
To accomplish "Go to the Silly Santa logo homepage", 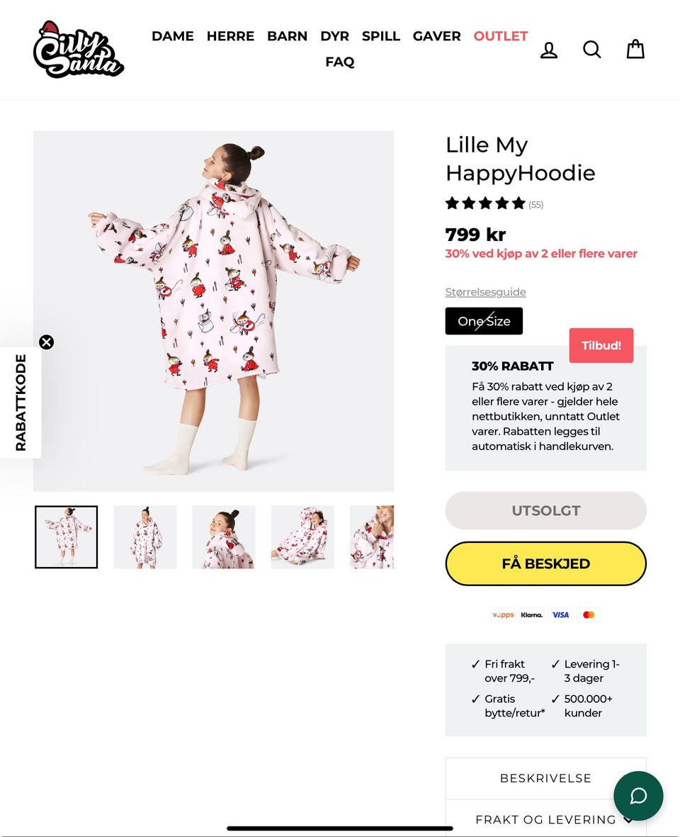I will click(x=79, y=49).
